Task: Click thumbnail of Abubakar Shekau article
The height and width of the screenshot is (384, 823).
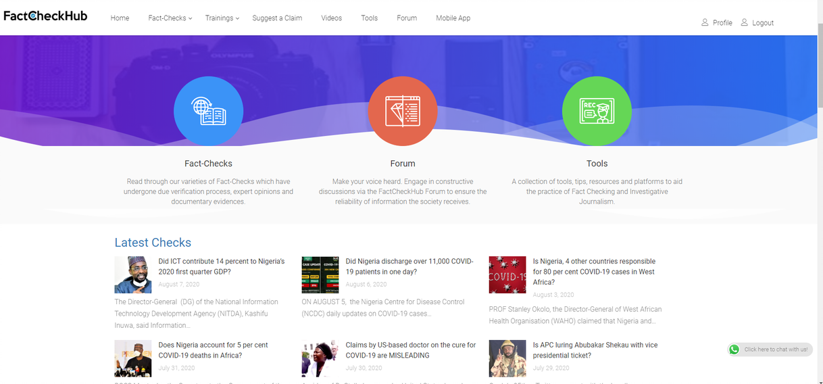Action: coord(507,358)
